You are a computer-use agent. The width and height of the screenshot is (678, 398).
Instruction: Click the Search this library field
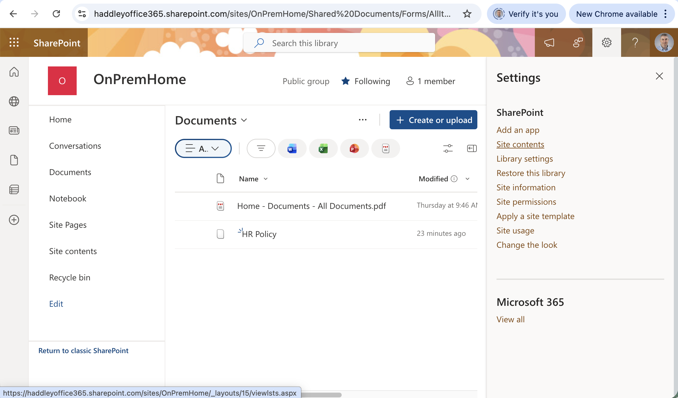coord(339,43)
